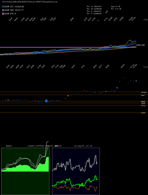Image resolution: width=148 pixels, height=195 pixels.
Task: Click the magenta DOW PT legend swatch
Action: point(3,14)
